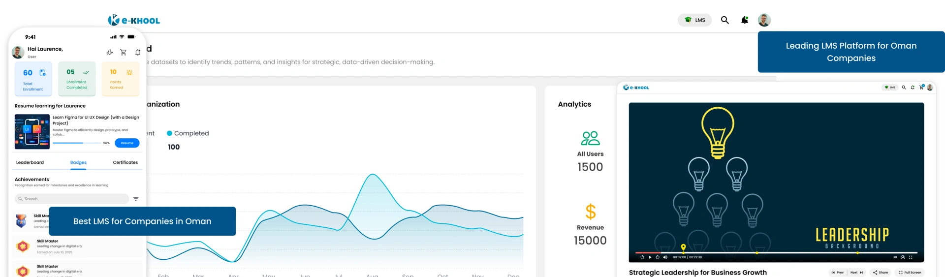945x277 pixels.
Task: Click the video progress bar yellow pin marker
Action: pyautogui.click(x=683, y=247)
